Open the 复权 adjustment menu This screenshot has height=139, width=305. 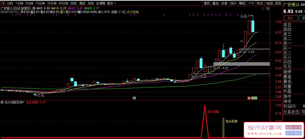click(207, 3)
